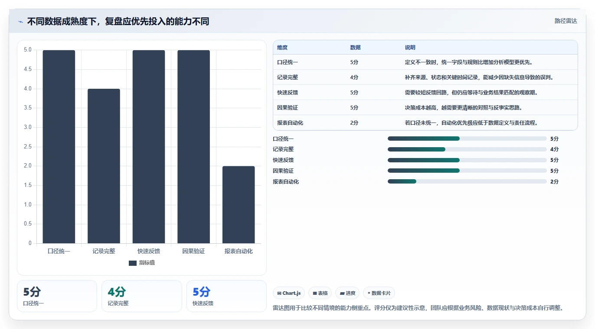The width and height of the screenshot is (595, 329).
Task: Click the 报表自动化 progress bar
Action: coord(467,181)
